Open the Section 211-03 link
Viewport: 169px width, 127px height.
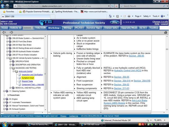click(x=121, y=88)
